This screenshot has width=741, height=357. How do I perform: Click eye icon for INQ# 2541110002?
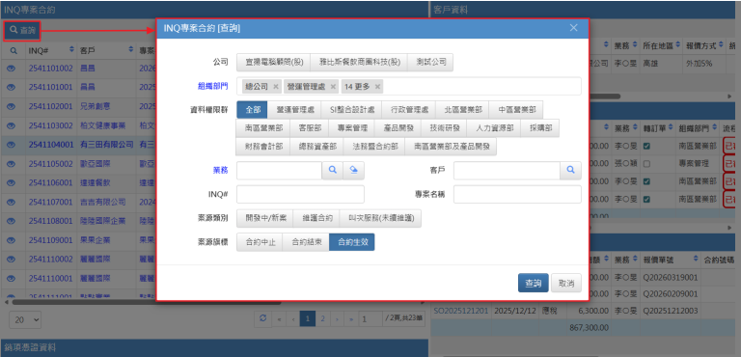tap(12, 260)
